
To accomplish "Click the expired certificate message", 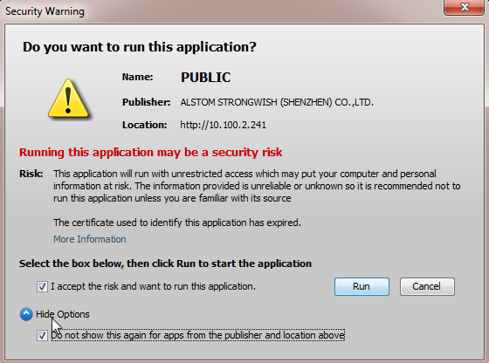I will pos(177,223).
